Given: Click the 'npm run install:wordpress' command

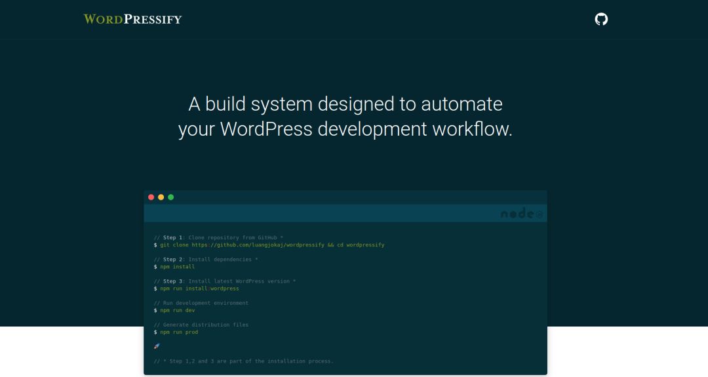Looking at the screenshot, I should click(197, 288).
